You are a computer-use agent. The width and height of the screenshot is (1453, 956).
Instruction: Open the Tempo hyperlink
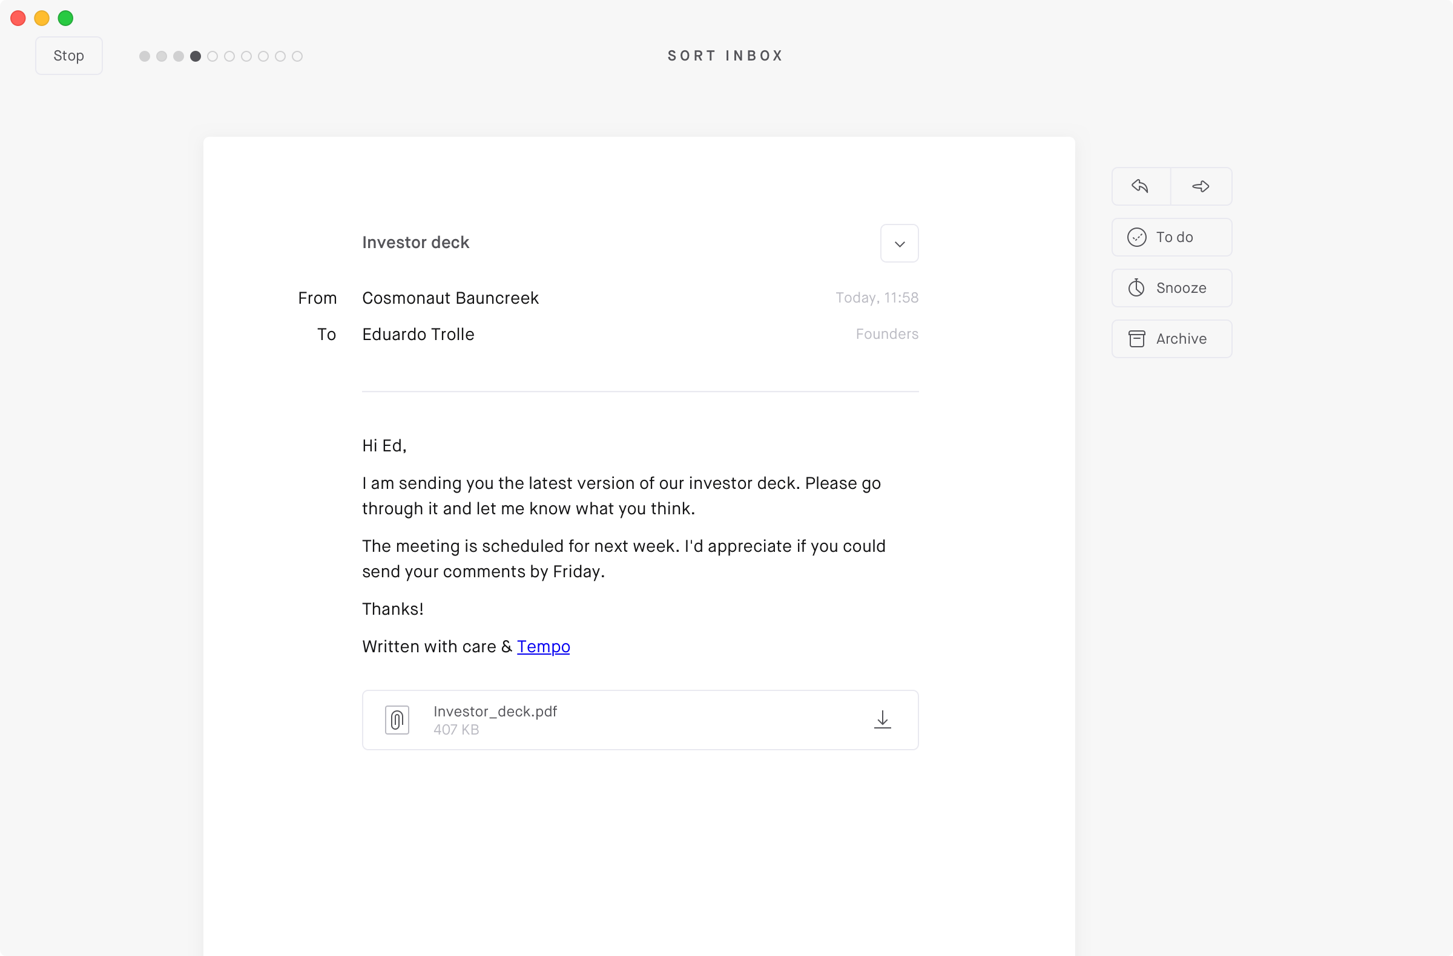click(x=542, y=646)
